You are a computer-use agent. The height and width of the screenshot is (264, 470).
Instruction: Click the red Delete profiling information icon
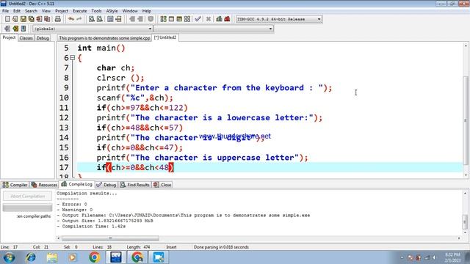point(227,19)
